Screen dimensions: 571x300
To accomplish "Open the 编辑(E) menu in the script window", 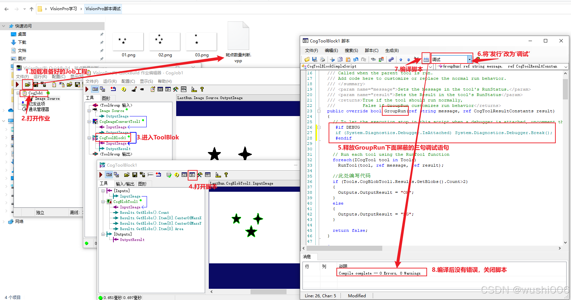I will click(x=331, y=51).
